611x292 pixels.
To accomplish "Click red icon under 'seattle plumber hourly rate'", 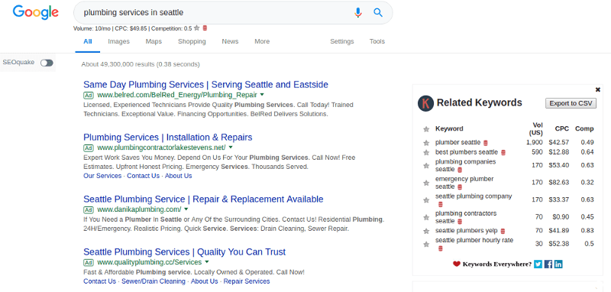I will 441,248.
